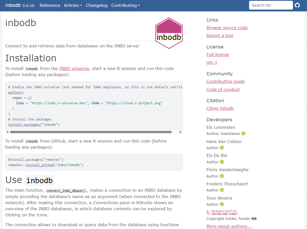Follow the INBO universe link
The width and height of the screenshot is (307, 229).
coord(74,68)
